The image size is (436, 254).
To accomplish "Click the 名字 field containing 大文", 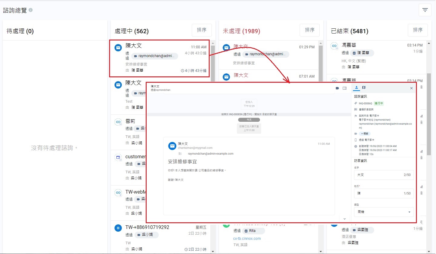I will coord(384,175).
